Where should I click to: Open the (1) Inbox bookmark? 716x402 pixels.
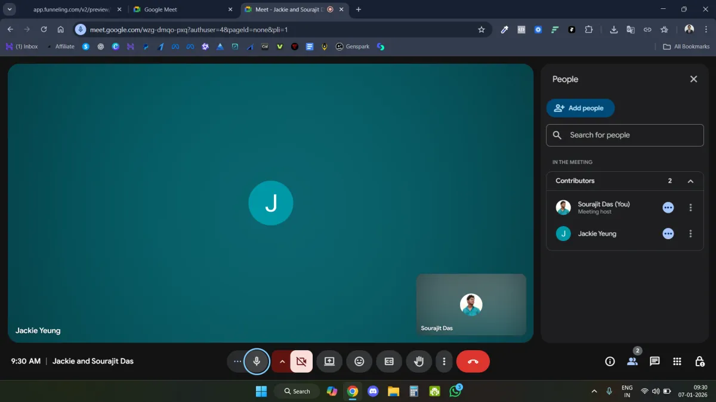tap(21, 47)
